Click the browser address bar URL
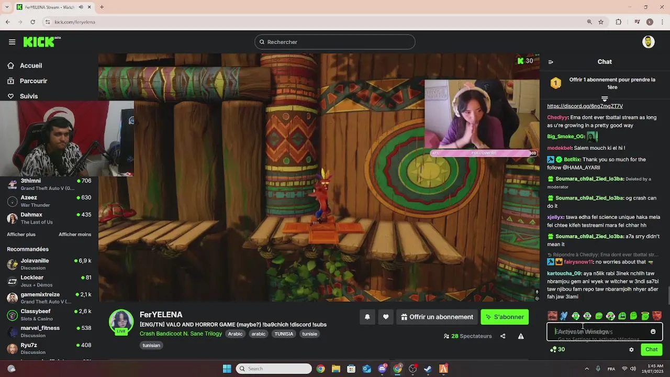670x377 pixels. [75, 22]
